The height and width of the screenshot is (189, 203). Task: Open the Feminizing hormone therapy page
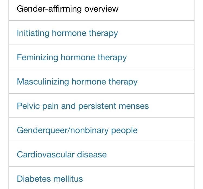(72, 58)
